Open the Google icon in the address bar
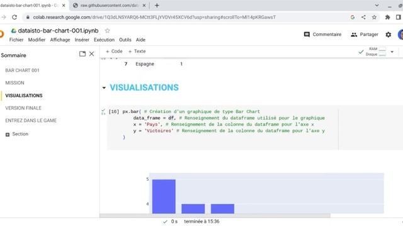This screenshot has height=226, width=403. pyautogui.click(x=353, y=17)
